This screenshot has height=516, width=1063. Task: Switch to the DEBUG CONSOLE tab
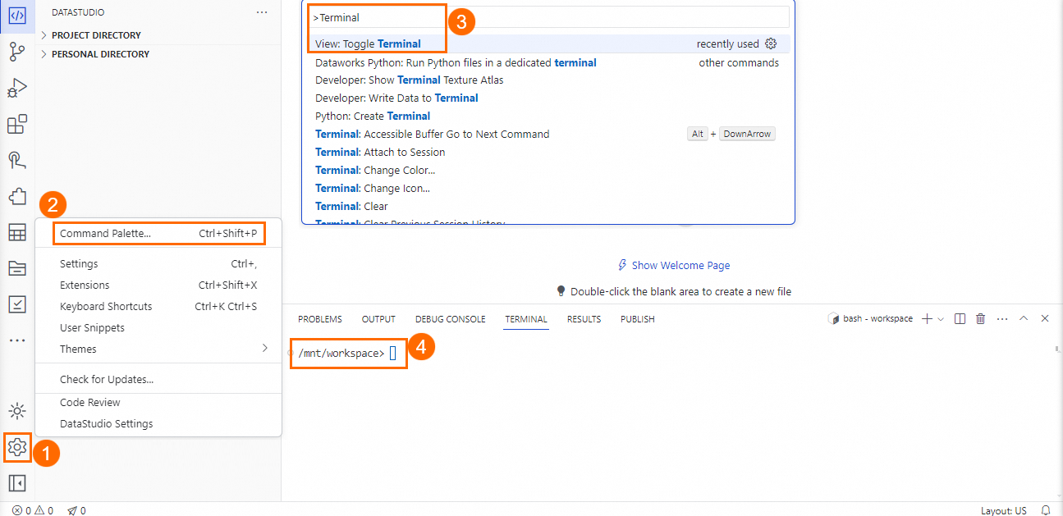(450, 319)
